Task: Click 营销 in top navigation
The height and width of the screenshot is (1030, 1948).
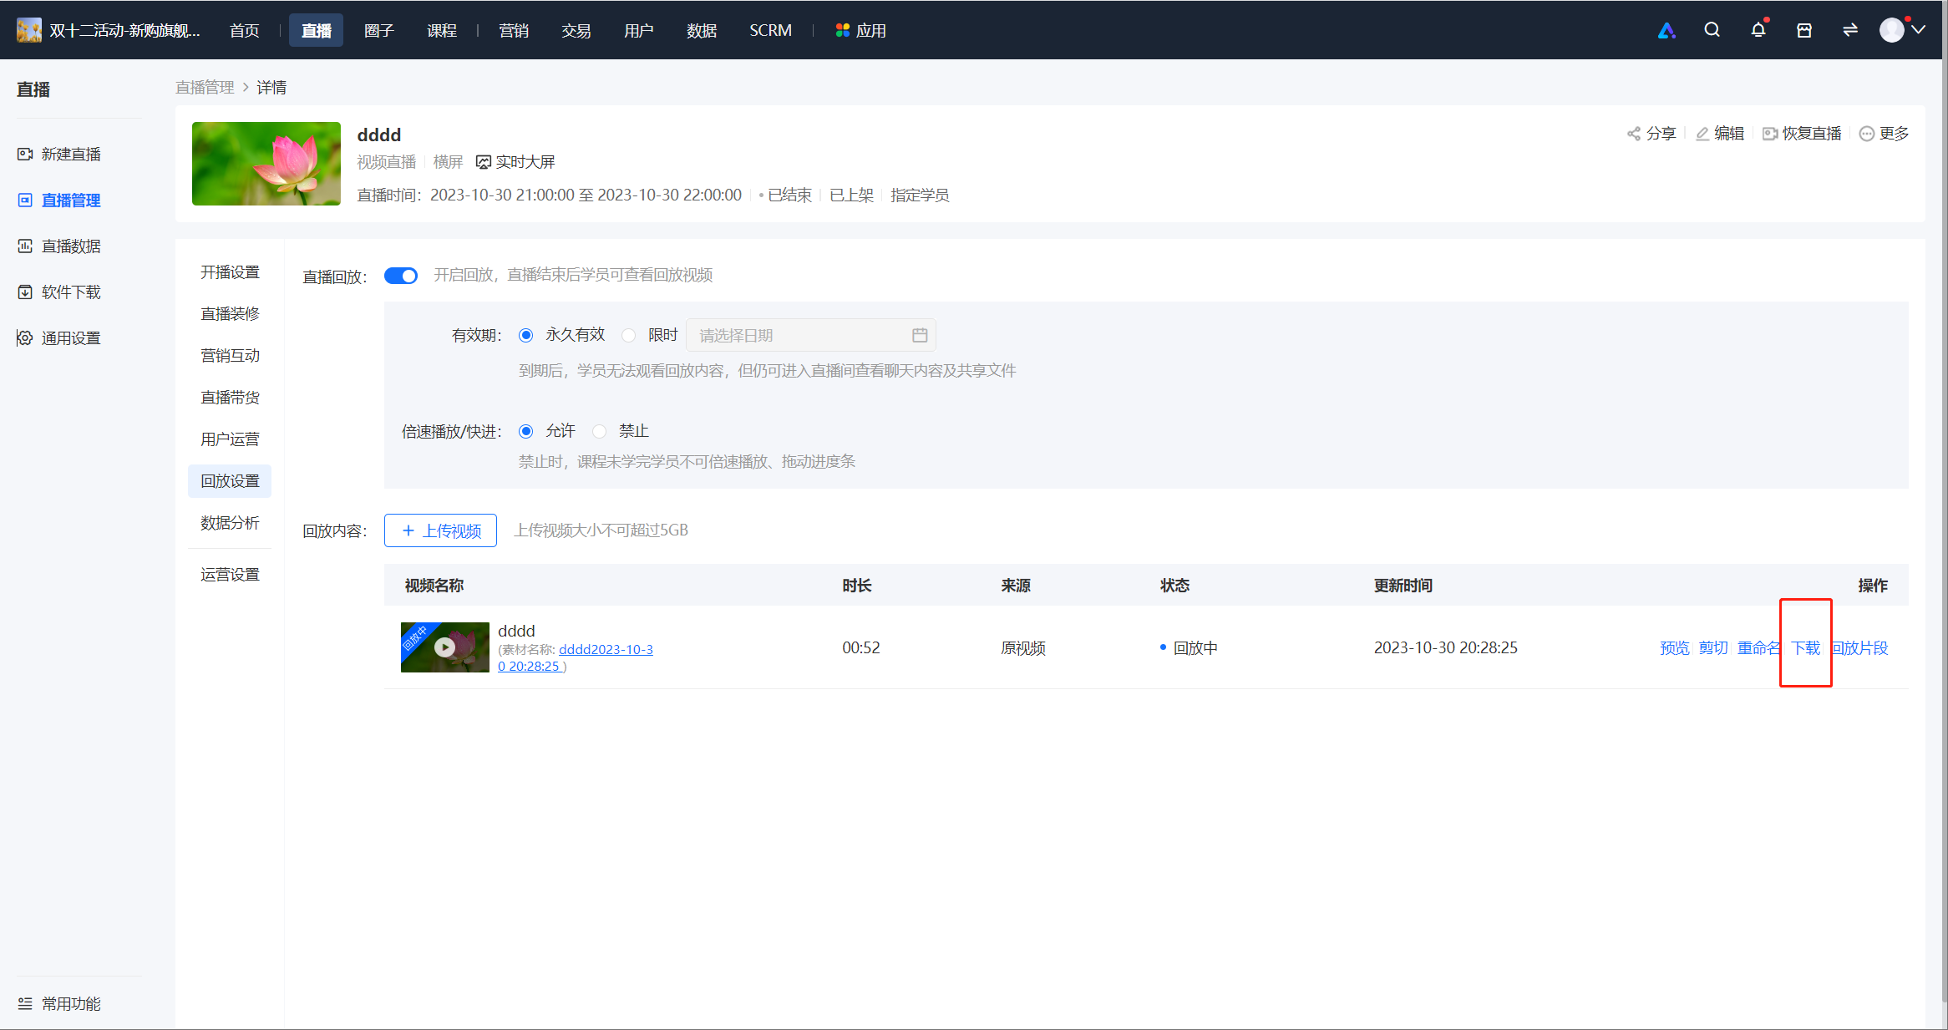Action: click(x=514, y=30)
